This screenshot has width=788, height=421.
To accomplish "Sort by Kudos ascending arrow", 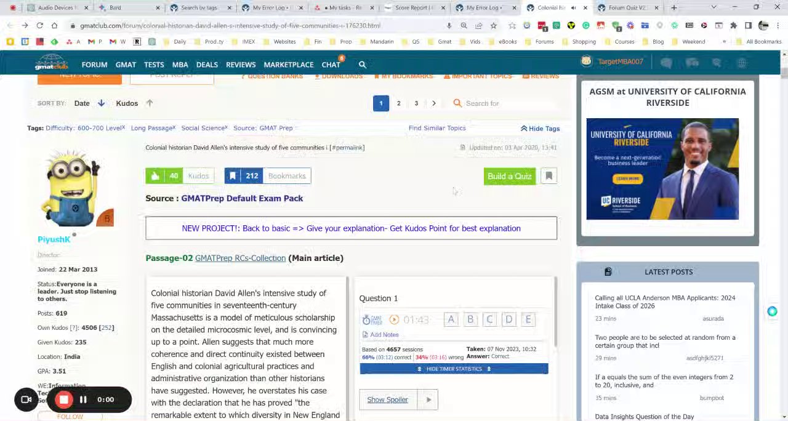I will click(x=149, y=103).
